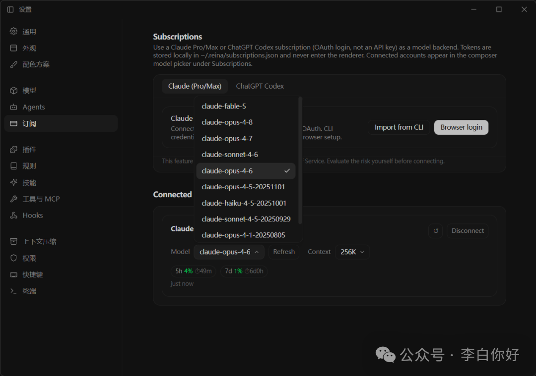Toggle the sidebar panel icon beside 设置

(x=10, y=9)
